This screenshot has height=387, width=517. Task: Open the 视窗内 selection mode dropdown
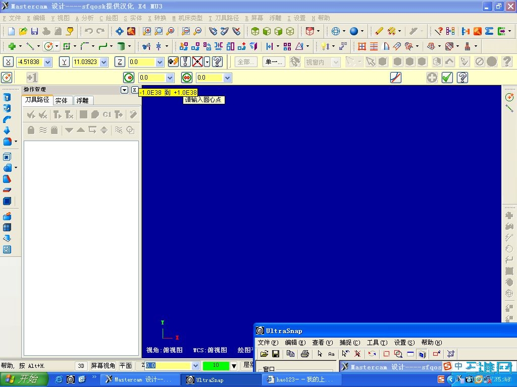coord(336,62)
